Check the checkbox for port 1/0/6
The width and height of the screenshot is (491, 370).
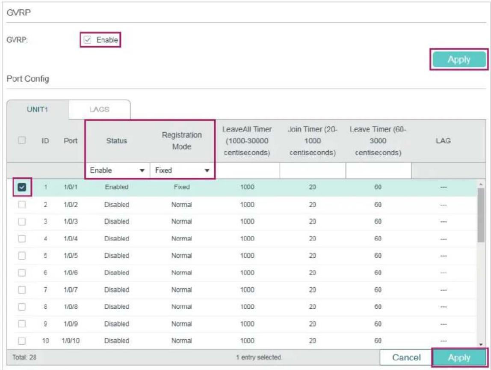22,273
